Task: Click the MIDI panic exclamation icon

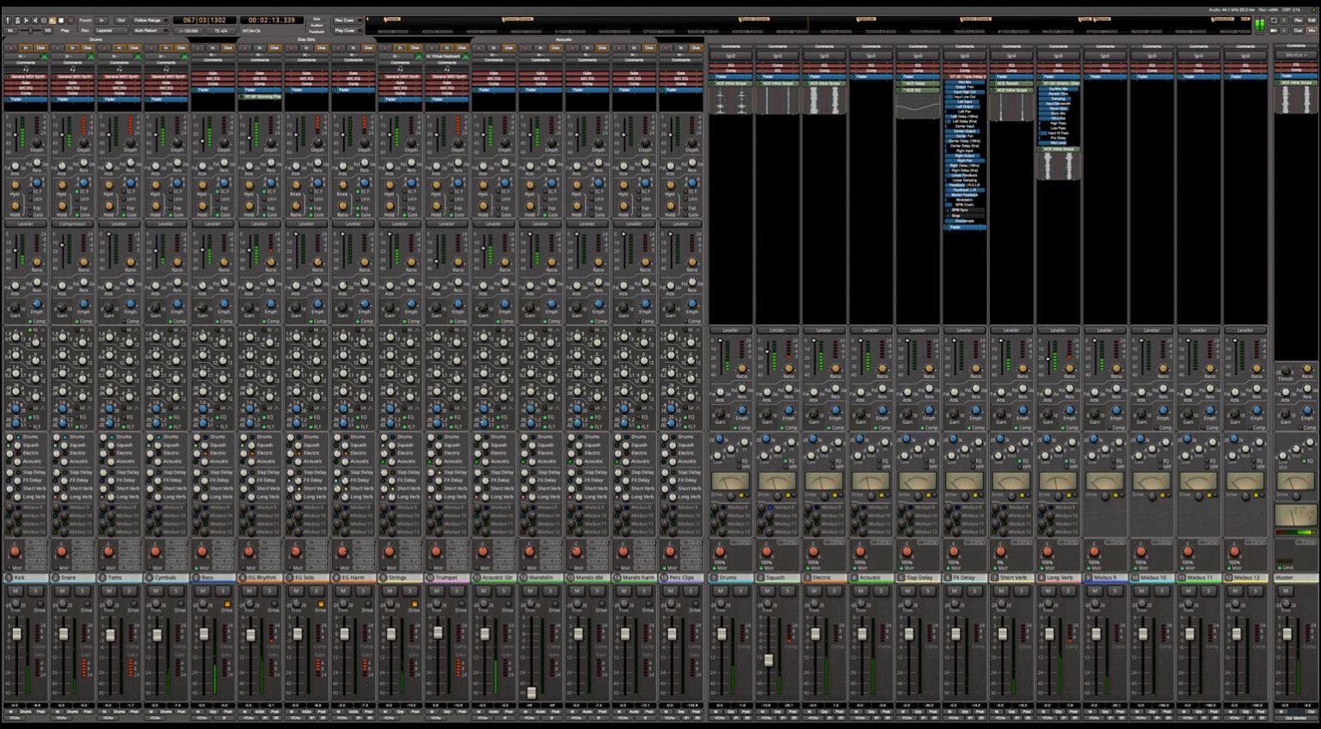Action: coord(8,21)
